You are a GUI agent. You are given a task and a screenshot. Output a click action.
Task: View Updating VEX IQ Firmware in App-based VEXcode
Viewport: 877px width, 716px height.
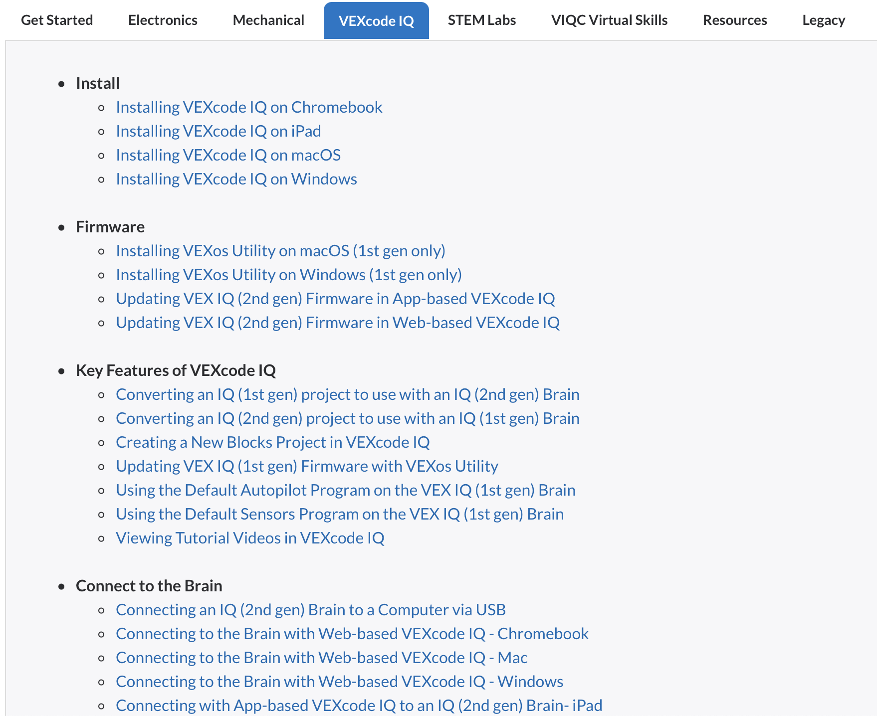click(335, 298)
